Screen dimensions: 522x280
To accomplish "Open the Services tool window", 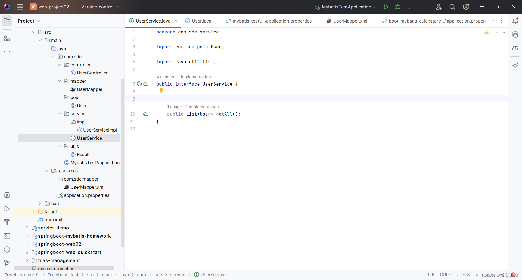I will point(7,195).
